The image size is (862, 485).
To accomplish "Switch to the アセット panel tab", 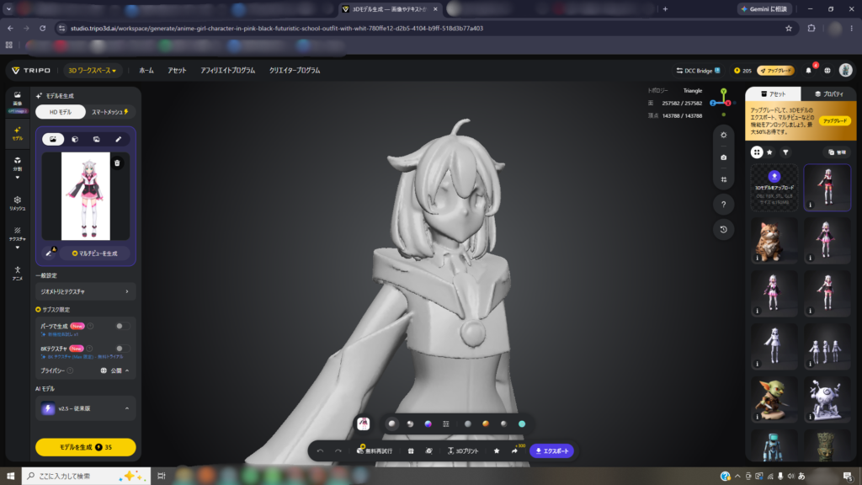I will (x=773, y=94).
